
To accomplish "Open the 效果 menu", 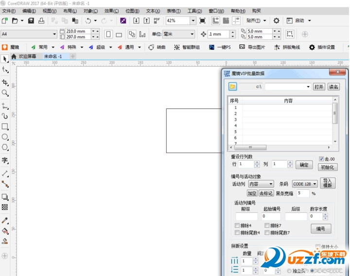I will coord(111,11).
